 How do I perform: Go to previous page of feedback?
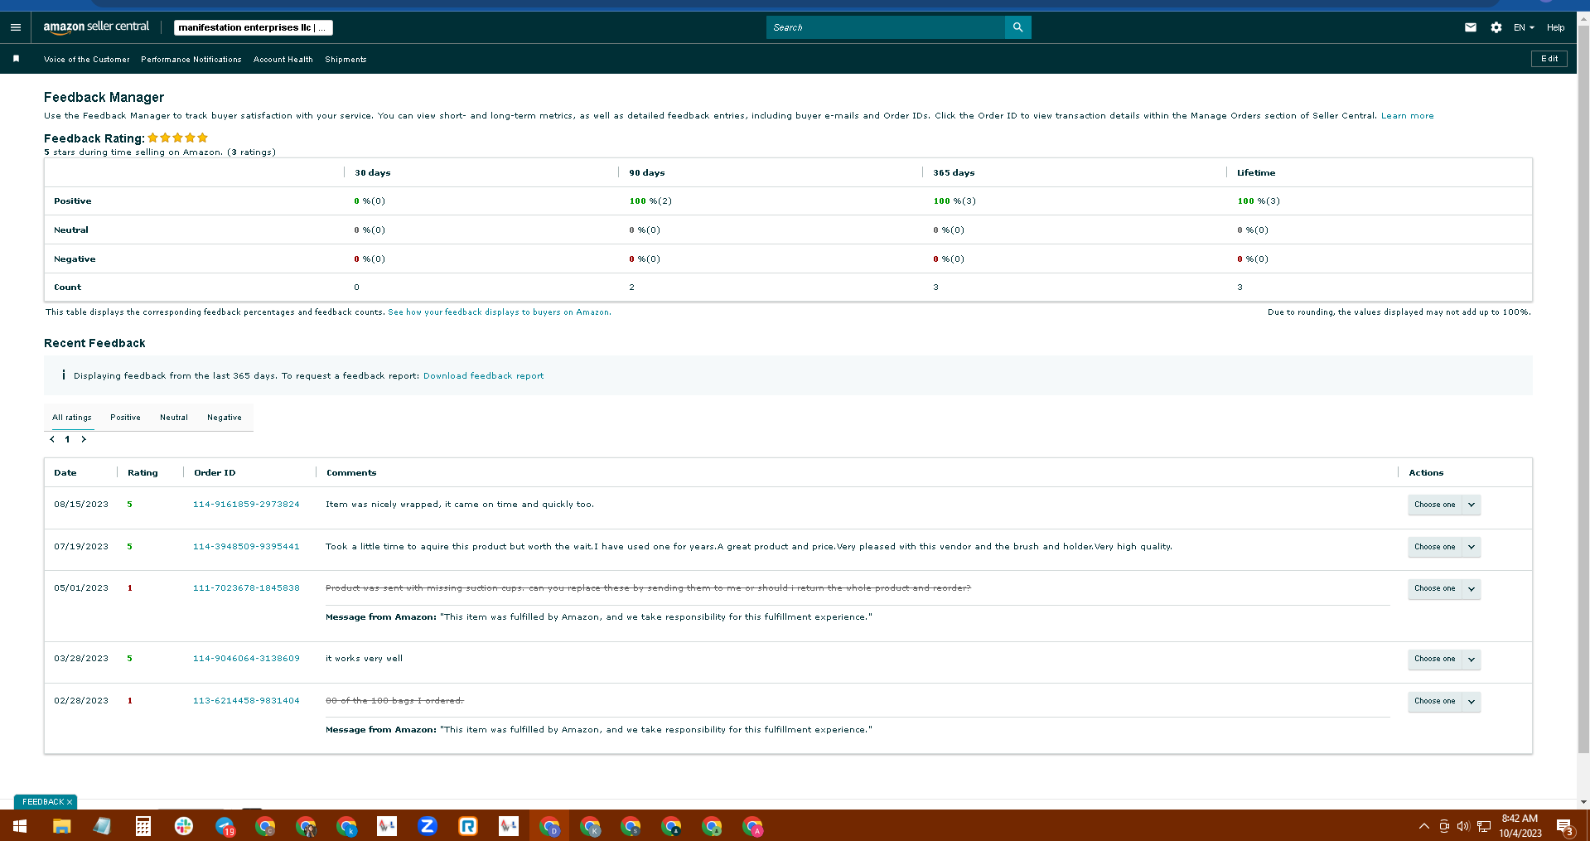coord(52,439)
